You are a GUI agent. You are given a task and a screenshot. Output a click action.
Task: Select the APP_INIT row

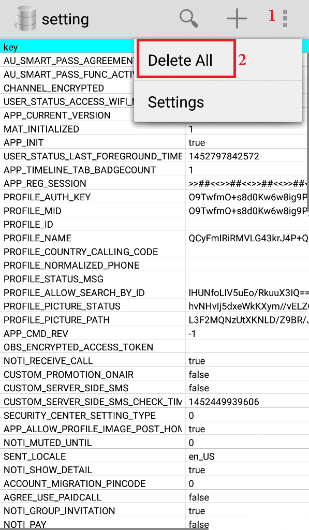(62, 142)
